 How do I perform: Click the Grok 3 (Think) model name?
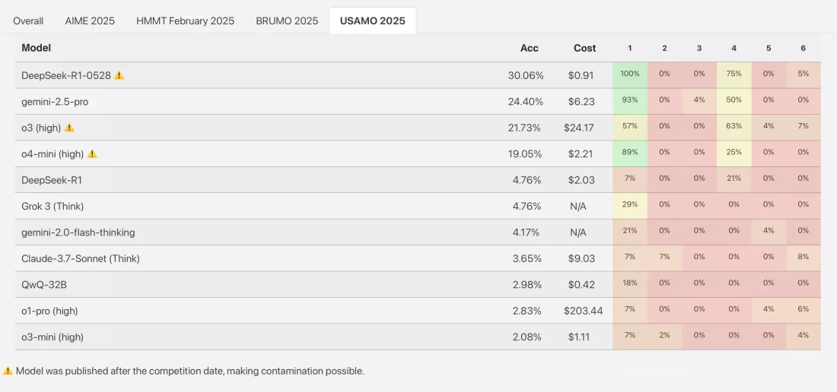click(53, 206)
